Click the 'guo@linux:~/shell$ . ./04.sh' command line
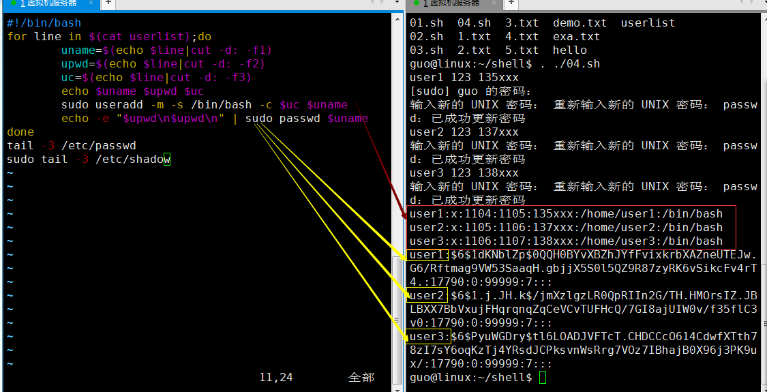This screenshot has height=392, width=767. tap(505, 64)
